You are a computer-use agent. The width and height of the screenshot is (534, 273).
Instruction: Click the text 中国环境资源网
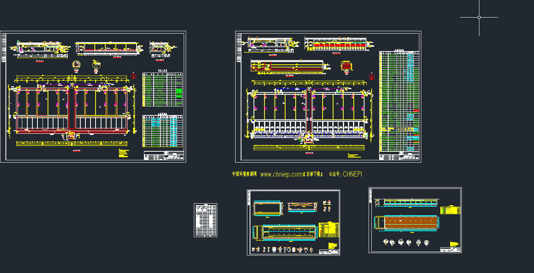pos(244,174)
